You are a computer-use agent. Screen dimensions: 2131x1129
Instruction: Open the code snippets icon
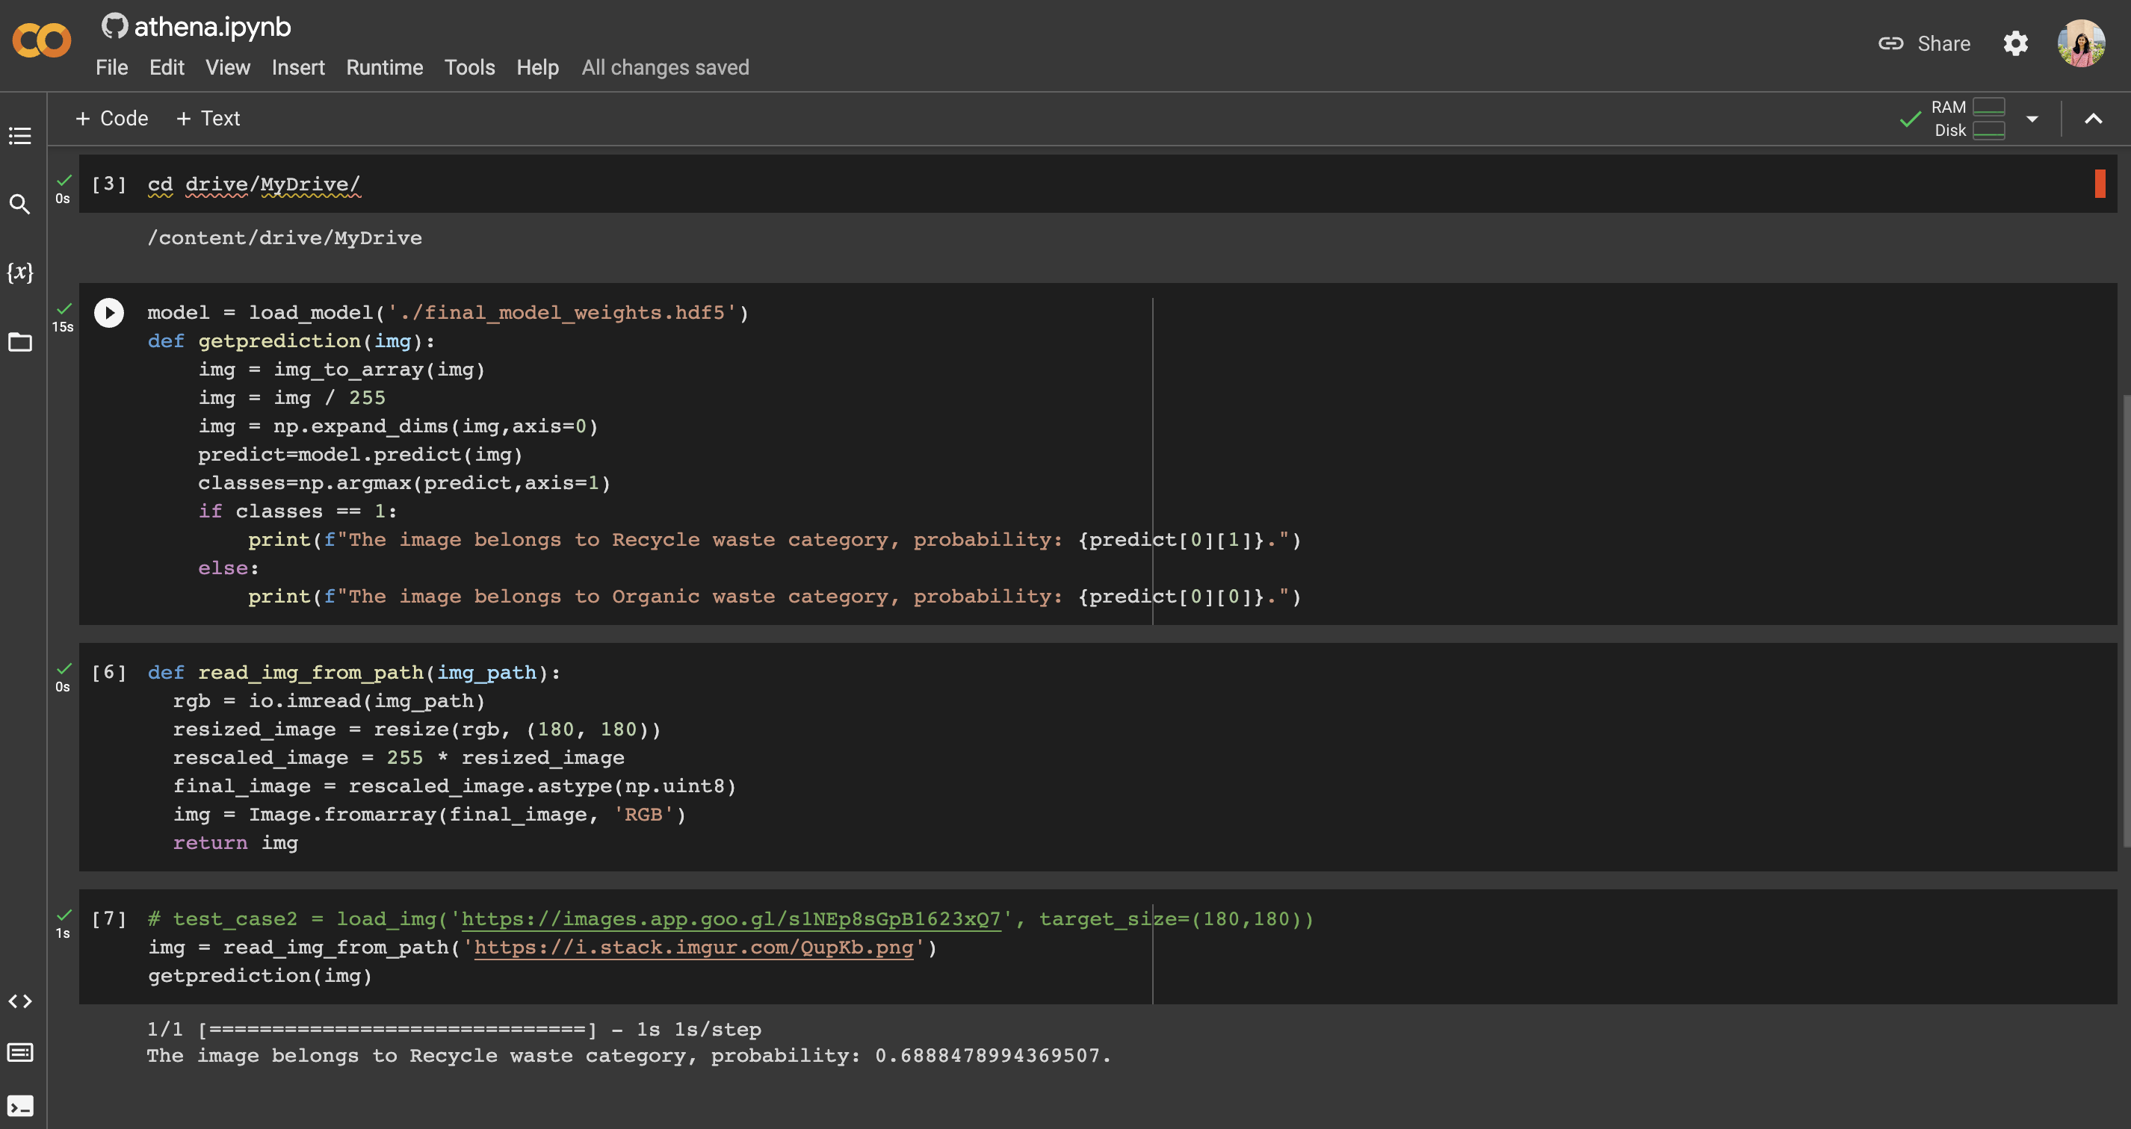[20, 1002]
